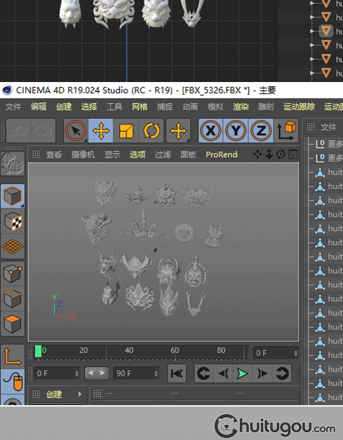Open the 运动跟踪 menu

tap(299, 107)
